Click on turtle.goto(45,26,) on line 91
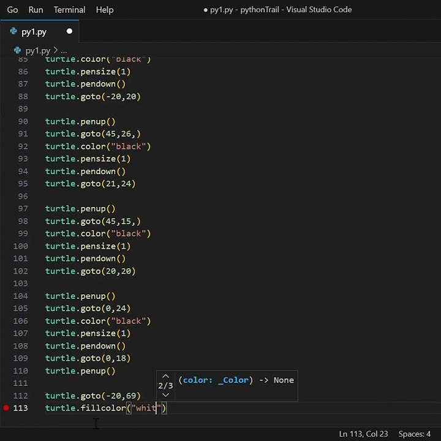Image resolution: width=441 pixels, height=441 pixels. pyautogui.click(x=93, y=134)
